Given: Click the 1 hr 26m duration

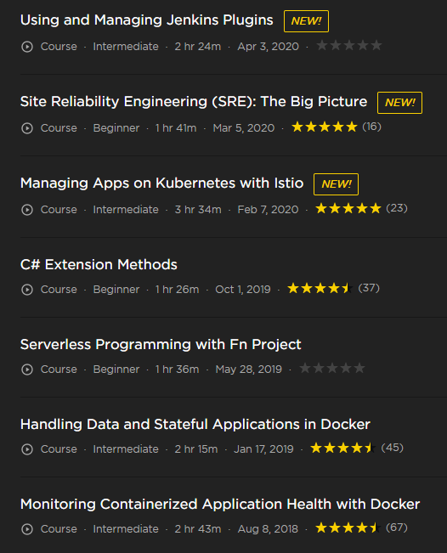Looking at the screenshot, I should 177,290.
